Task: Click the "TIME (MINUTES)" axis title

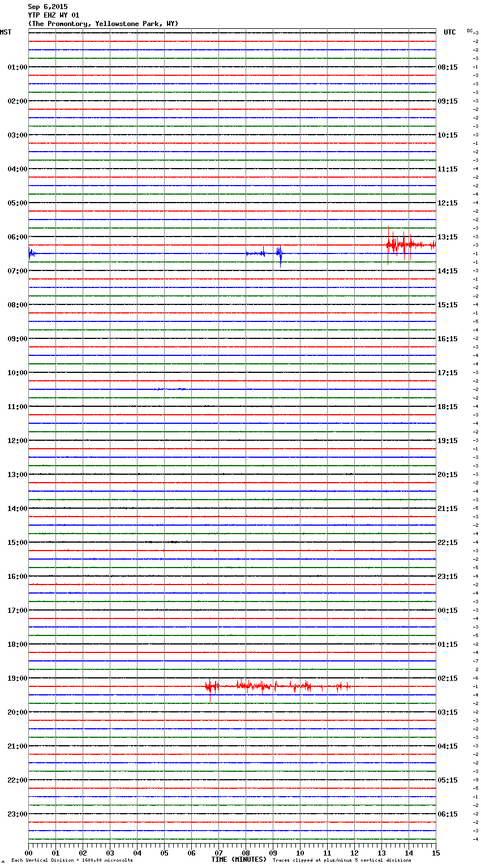Action: (x=239, y=860)
